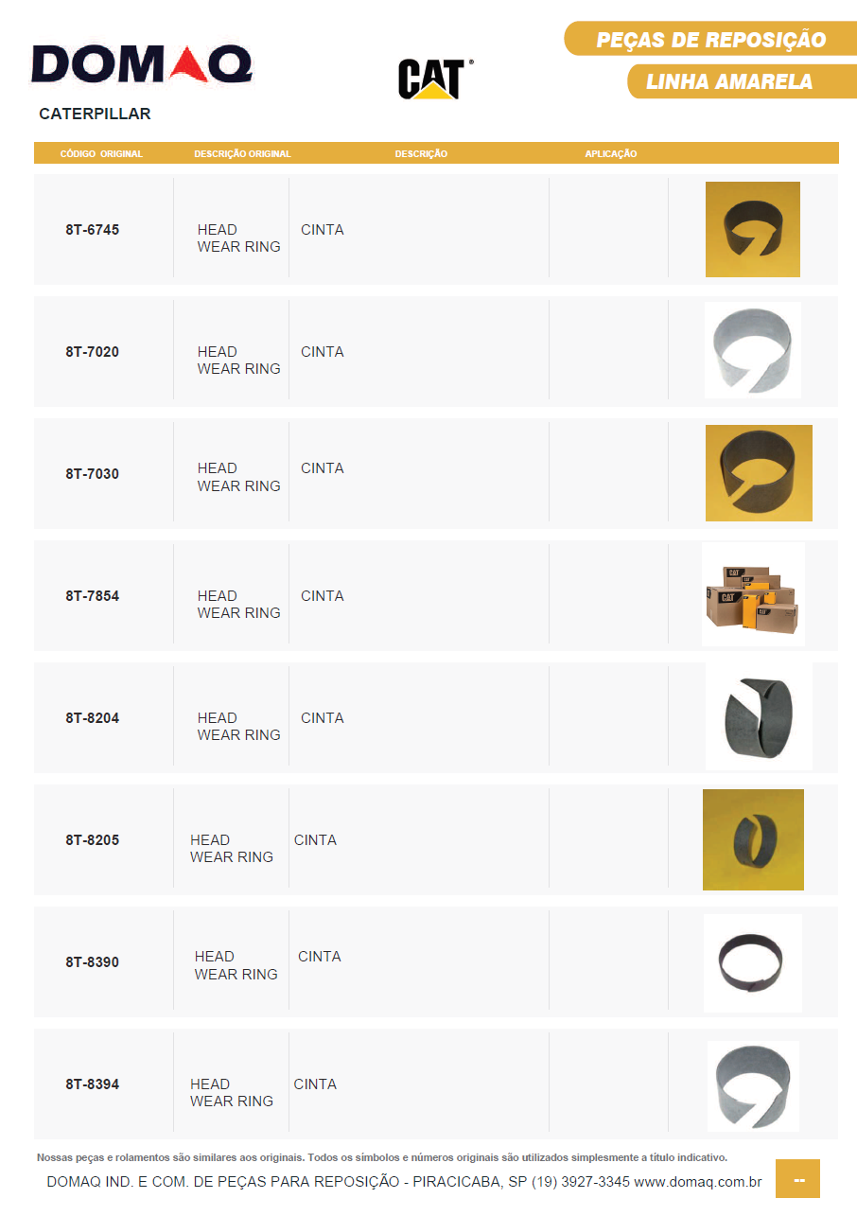Click the CAT brand logo

[x=433, y=79]
